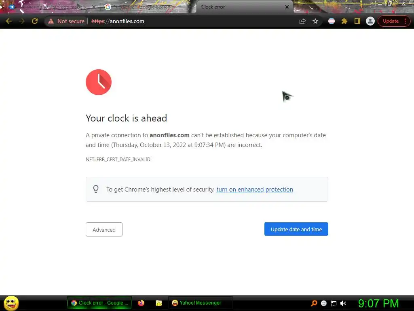Click Update date and time button
The width and height of the screenshot is (414, 311).
tap(296, 229)
